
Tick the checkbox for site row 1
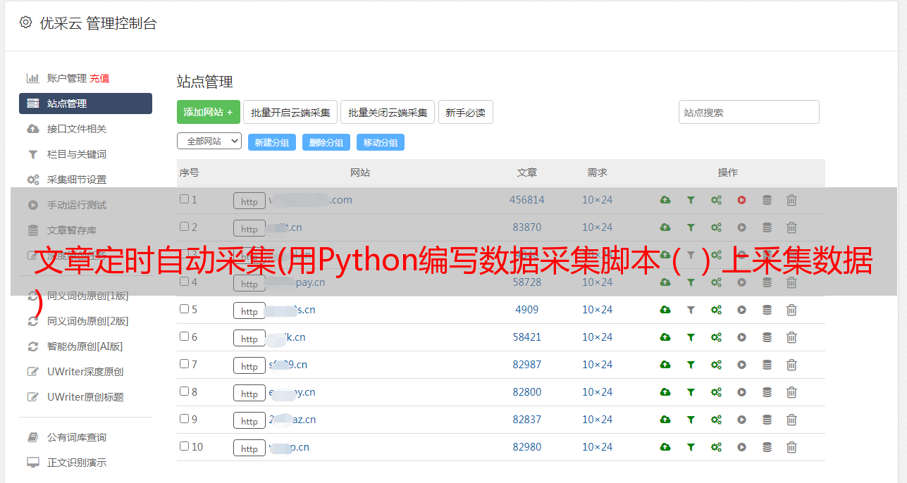pos(184,199)
